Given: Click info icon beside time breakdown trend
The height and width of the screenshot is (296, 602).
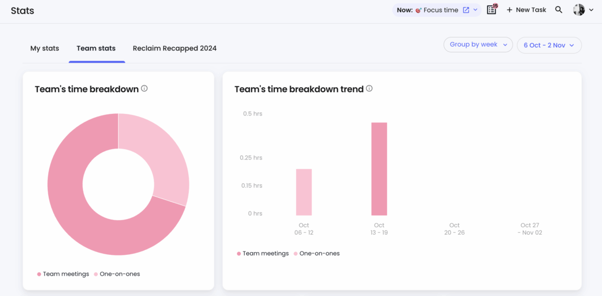Looking at the screenshot, I should pyautogui.click(x=369, y=88).
